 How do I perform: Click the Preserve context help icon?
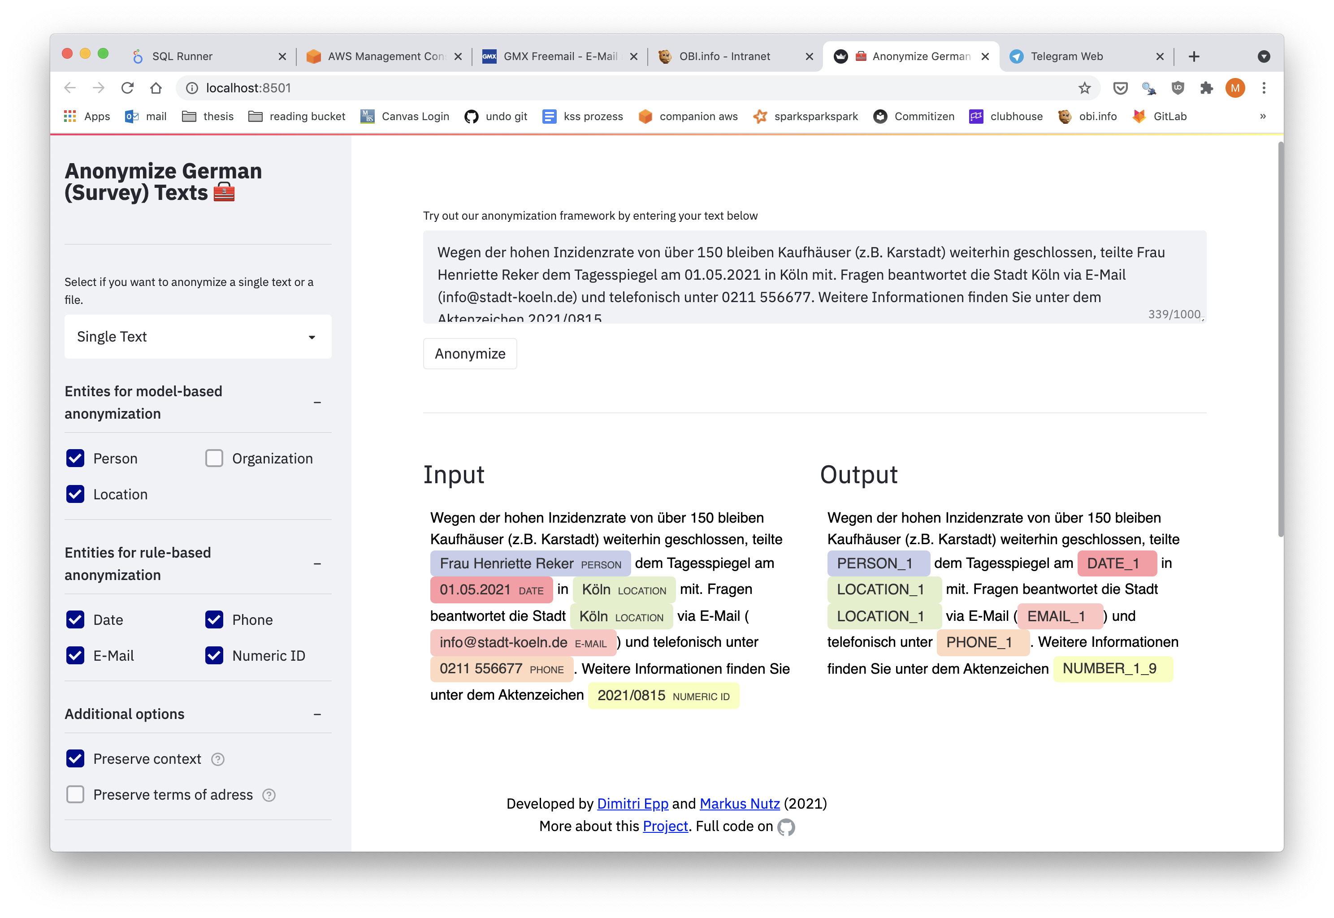[x=217, y=759]
